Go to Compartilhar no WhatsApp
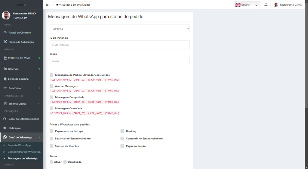308x169 pixels. pos(24,152)
